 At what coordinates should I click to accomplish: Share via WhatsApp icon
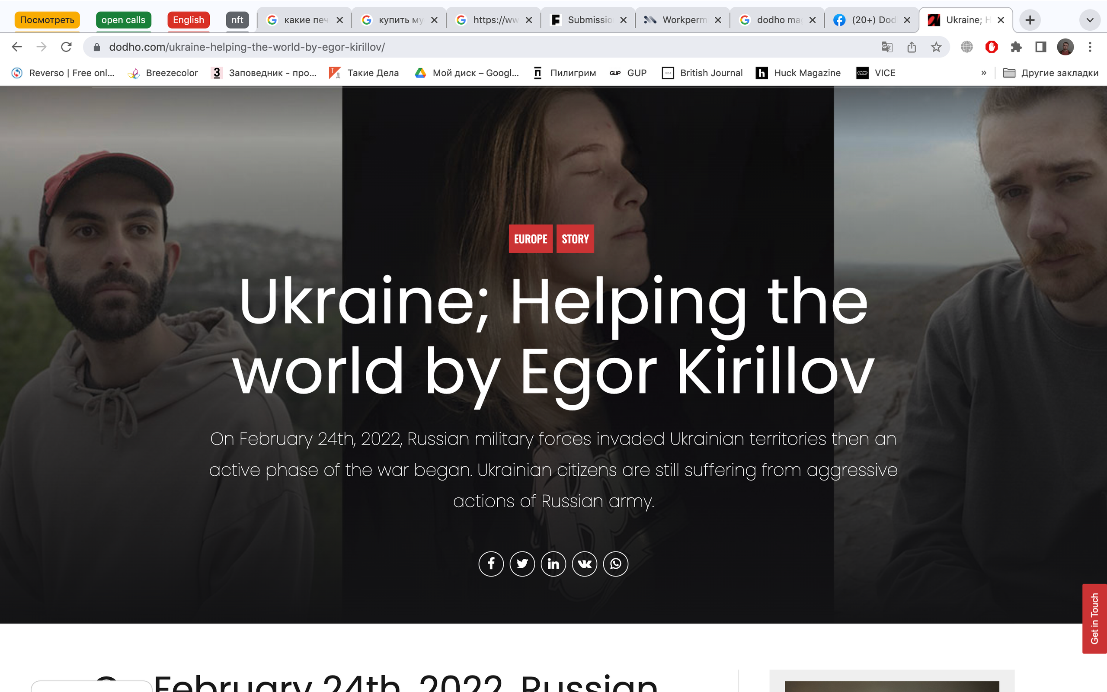click(615, 564)
